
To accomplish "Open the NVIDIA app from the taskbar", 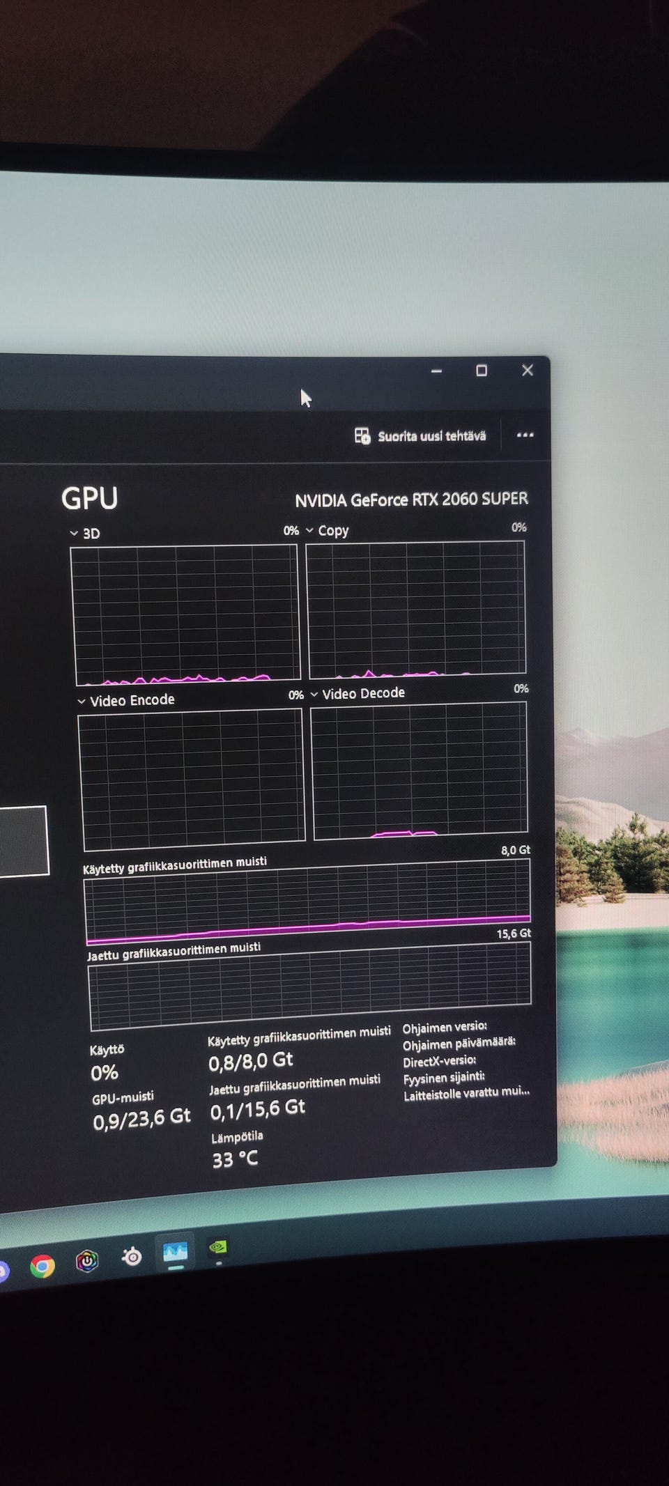I will [x=218, y=1247].
